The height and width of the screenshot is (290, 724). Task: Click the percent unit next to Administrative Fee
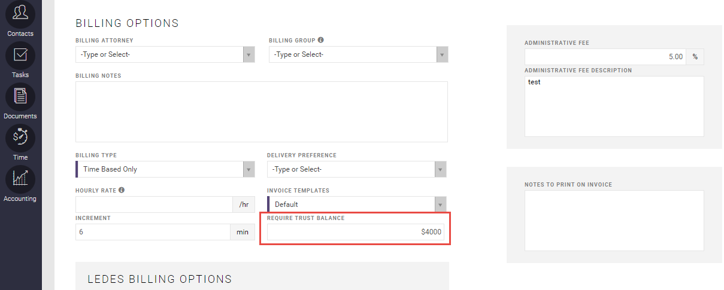tap(695, 57)
